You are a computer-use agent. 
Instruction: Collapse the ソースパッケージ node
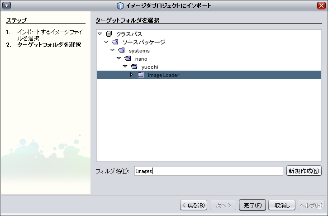point(106,42)
